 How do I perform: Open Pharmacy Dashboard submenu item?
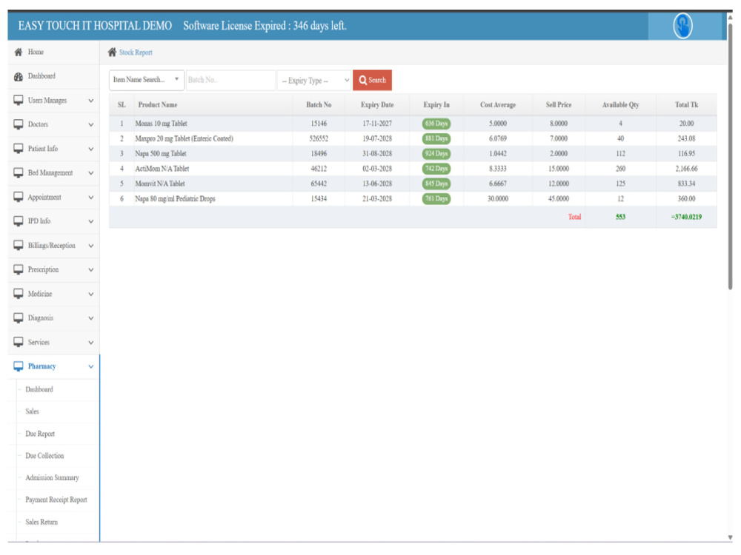pos(39,389)
